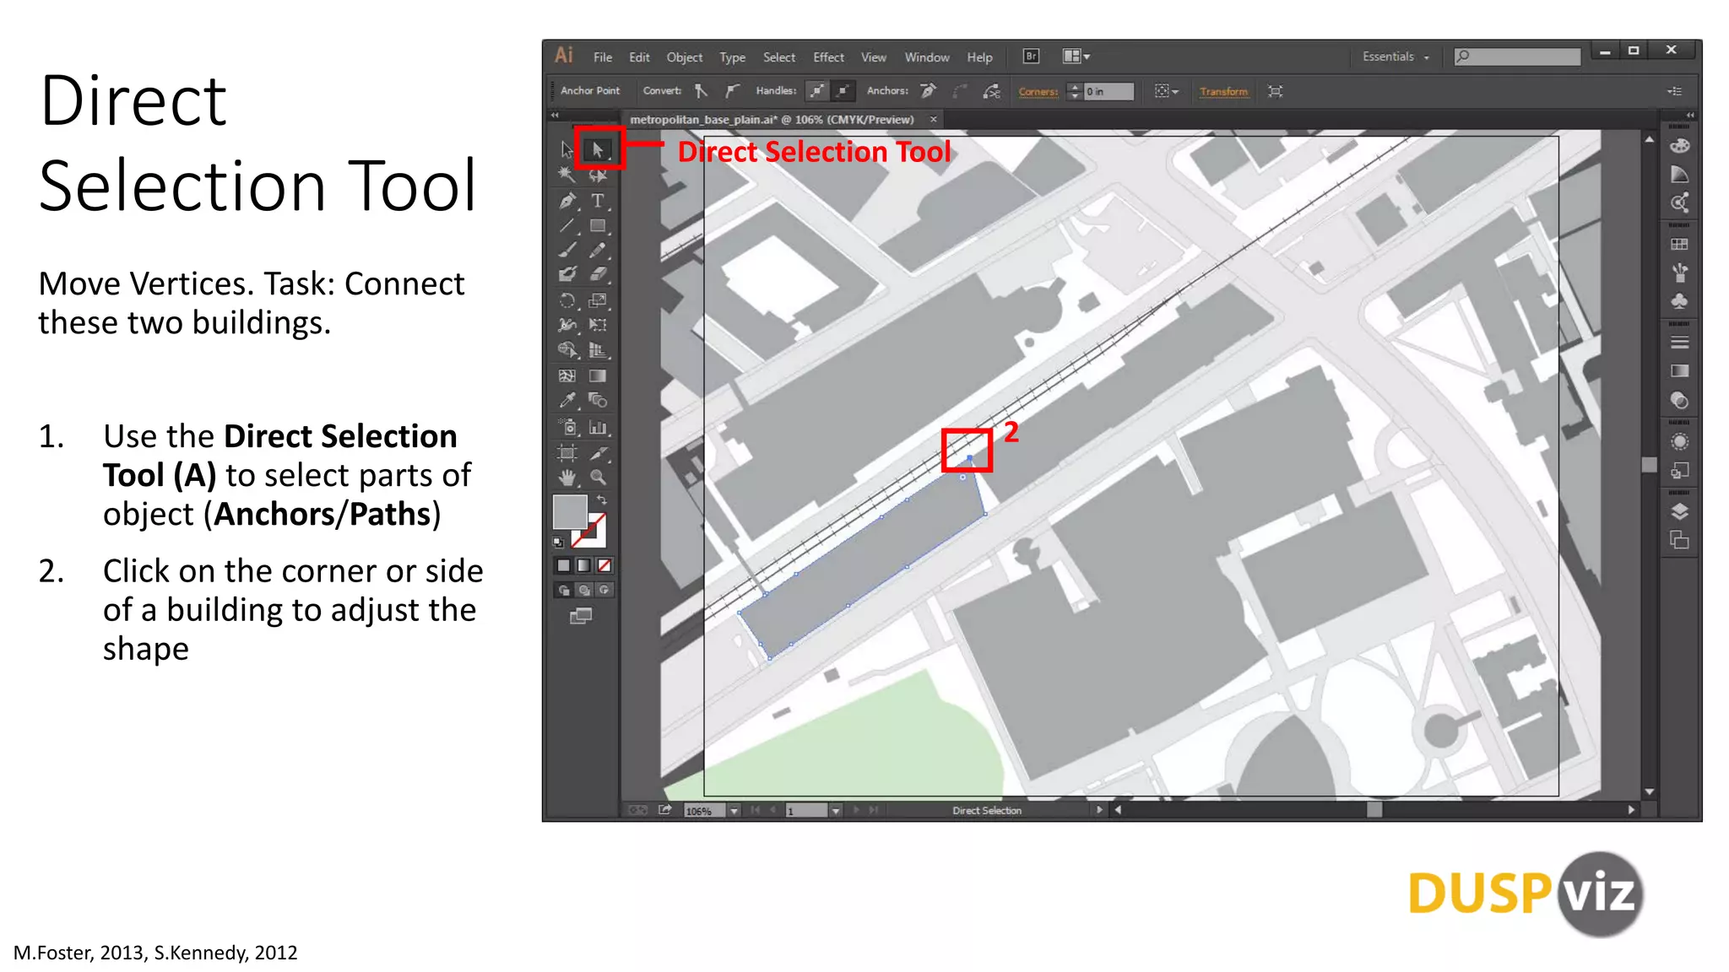
Task: Select the Artboard tool
Action: click(x=567, y=453)
